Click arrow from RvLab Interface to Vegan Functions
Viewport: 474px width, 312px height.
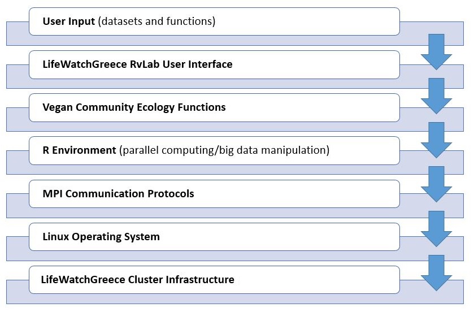(436, 96)
